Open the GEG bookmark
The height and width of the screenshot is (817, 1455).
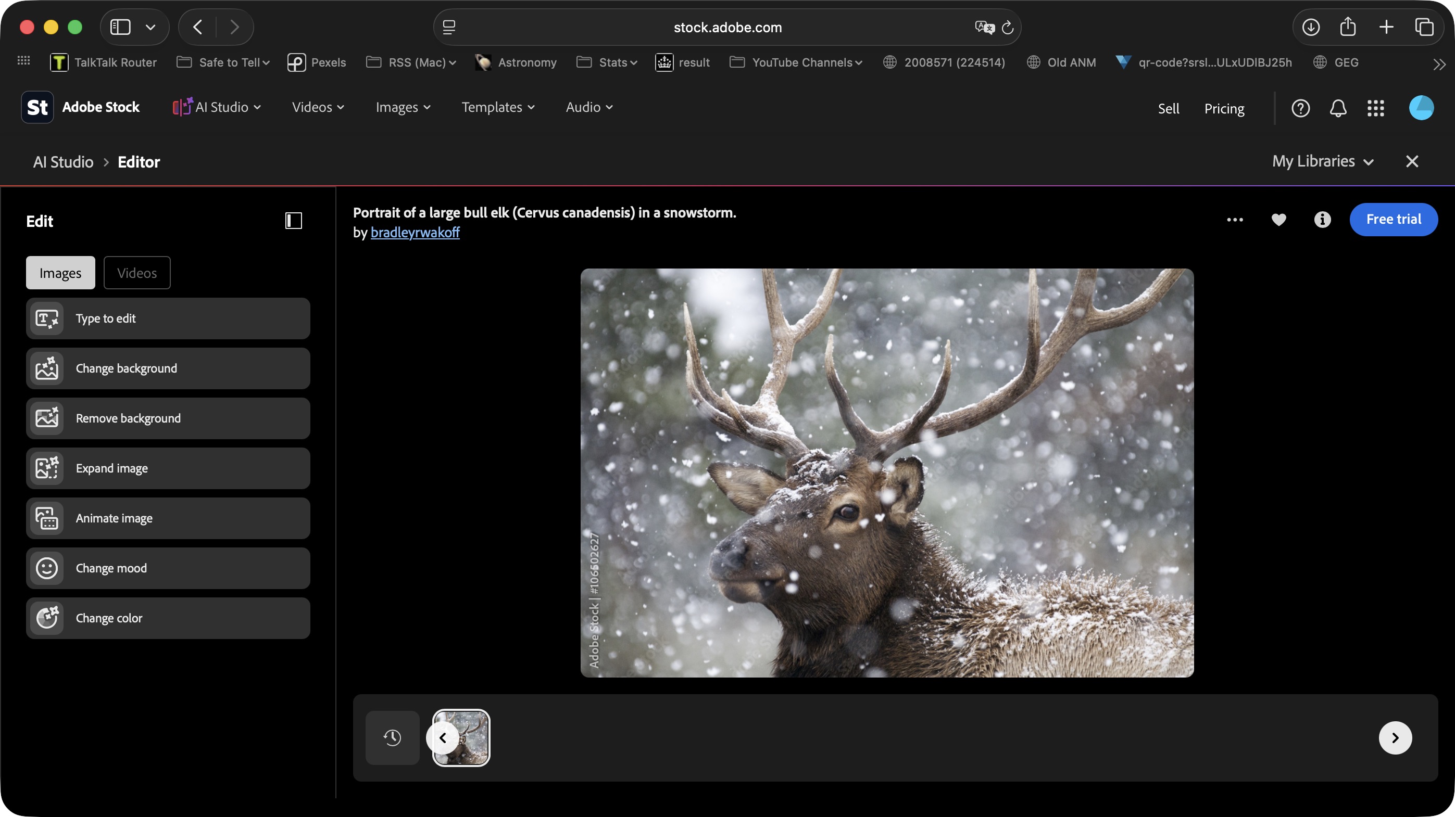[x=1336, y=62]
